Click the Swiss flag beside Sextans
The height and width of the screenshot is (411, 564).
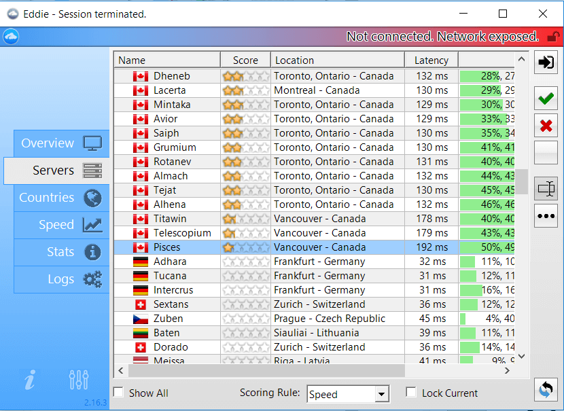pos(140,304)
